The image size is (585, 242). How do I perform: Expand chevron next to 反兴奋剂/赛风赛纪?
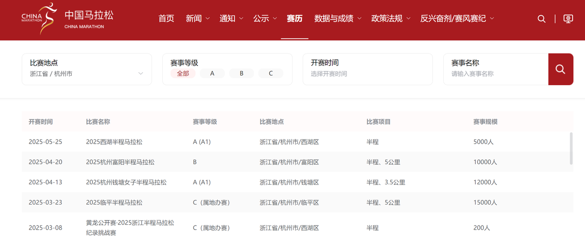point(492,19)
